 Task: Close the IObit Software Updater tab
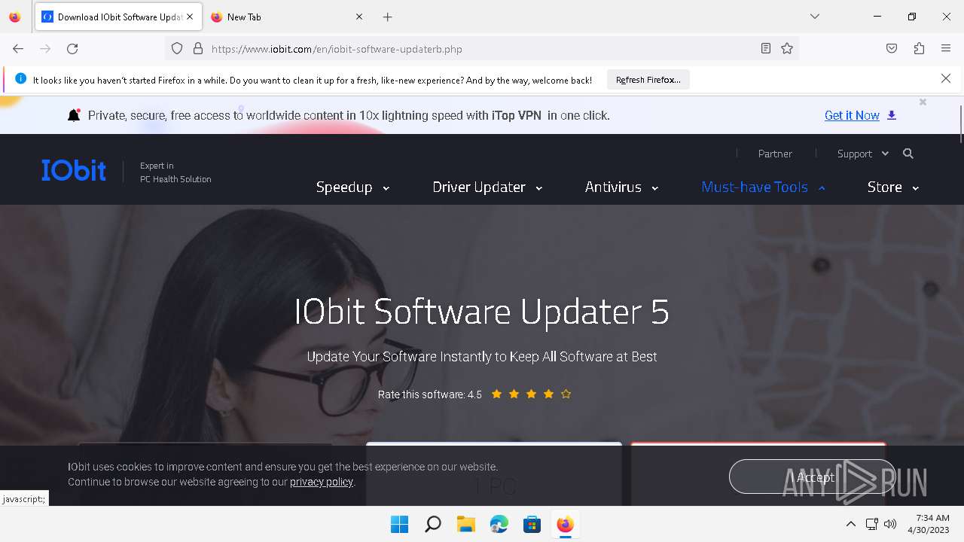tap(190, 17)
